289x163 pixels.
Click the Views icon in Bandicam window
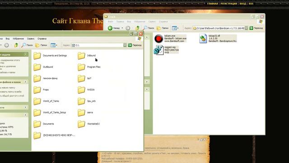(174, 28)
